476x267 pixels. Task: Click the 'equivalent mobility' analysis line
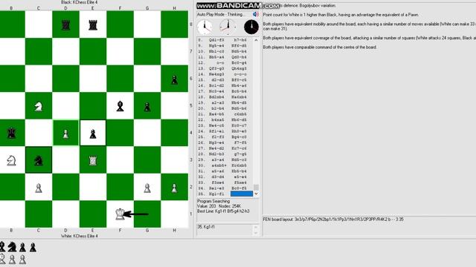pyautogui.click(x=370, y=26)
